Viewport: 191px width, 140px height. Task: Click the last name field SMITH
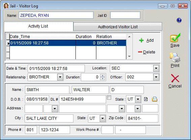[x=47, y=90]
